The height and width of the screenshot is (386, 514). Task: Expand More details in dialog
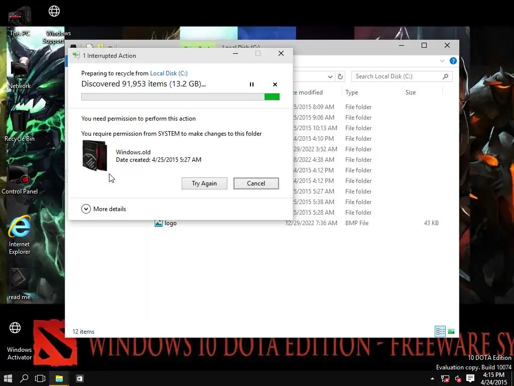click(x=103, y=209)
